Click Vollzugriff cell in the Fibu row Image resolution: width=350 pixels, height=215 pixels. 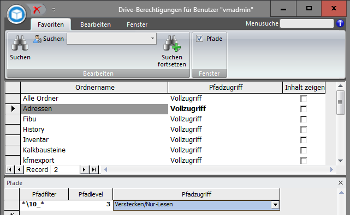click(226, 119)
